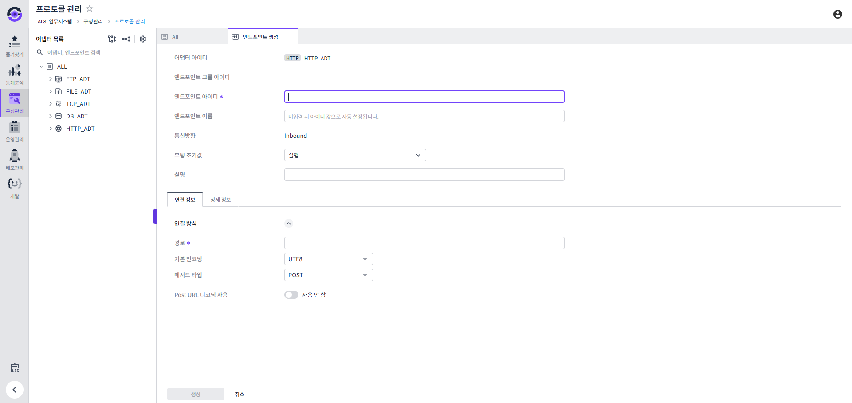Image resolution: width=852 pixels, height=403 pixels.
Task: Expand the TCP_ADT tree node
Action: click(51, 104)
